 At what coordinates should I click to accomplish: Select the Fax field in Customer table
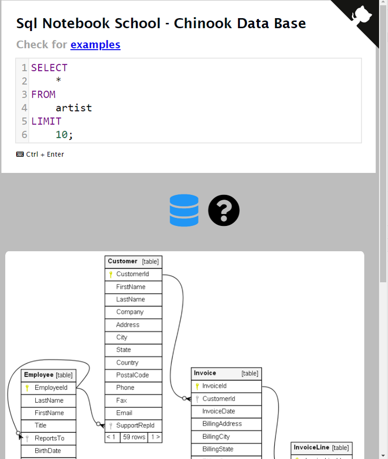(133, 400)
